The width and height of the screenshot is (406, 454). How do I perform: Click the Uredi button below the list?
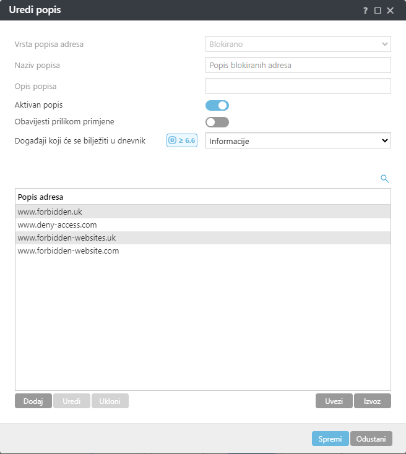tap(72, 401)
